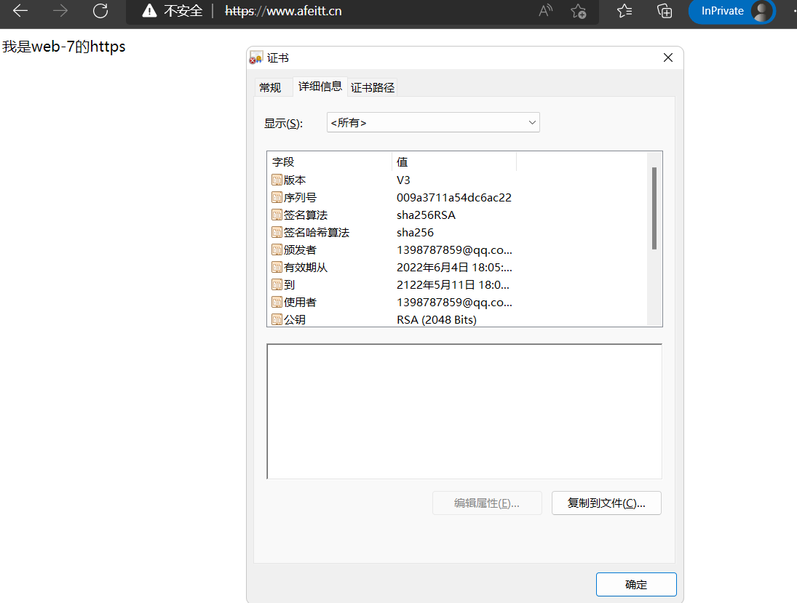
Task: Add this page to favorites
Action: point(579,12)
